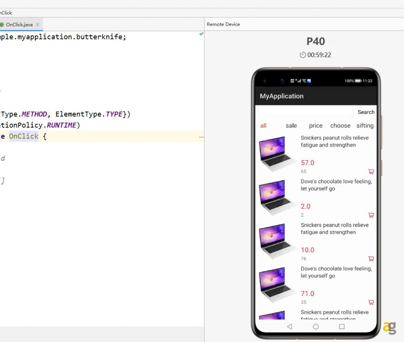Click the annotation icon on the OnClick.java tab

(x=3, y=24)
